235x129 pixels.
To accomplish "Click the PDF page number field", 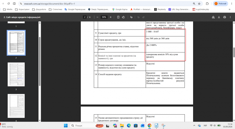I will tap(85, 17).
